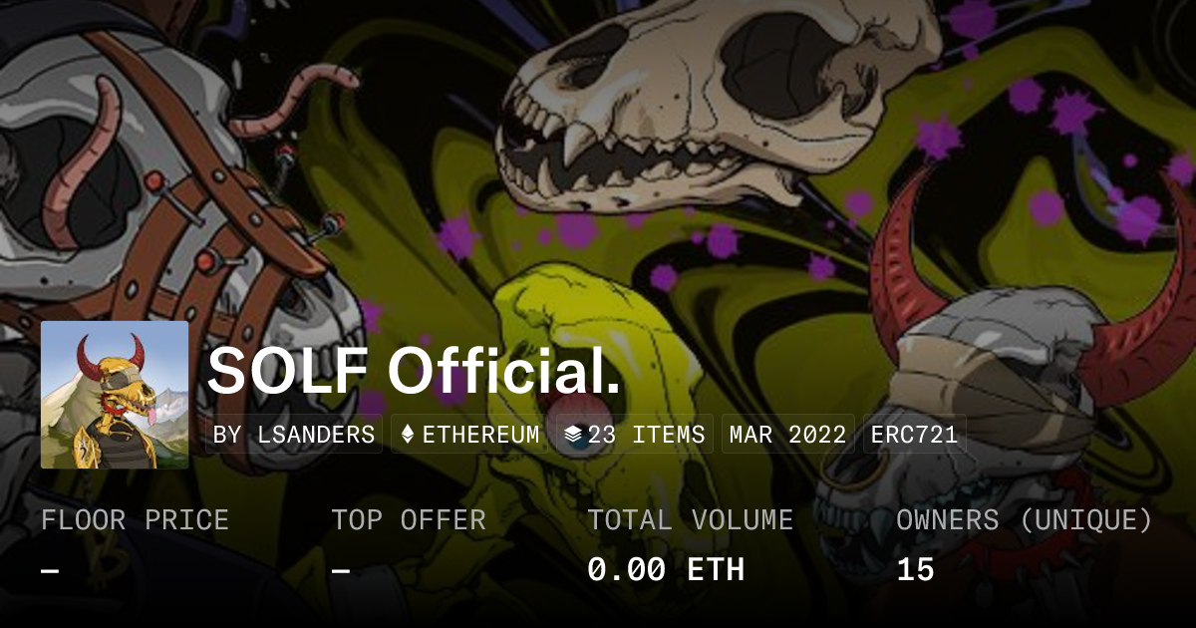Image resolution: width=1196 pixels, height=628 pixels.
Task: Click the dash value under TOP OFFER
Action: pos(340,570)
